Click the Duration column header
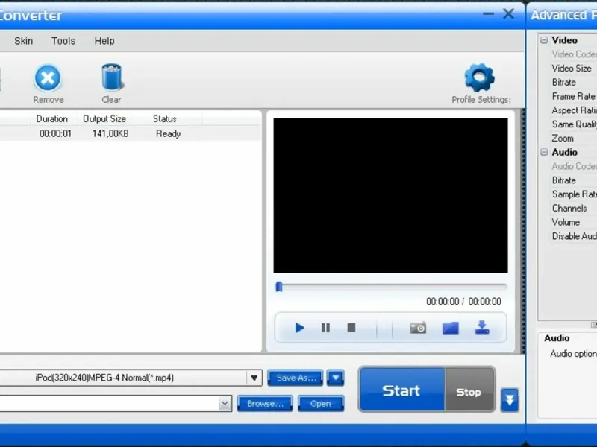The image size is (597, 447). tap(51, 119)
